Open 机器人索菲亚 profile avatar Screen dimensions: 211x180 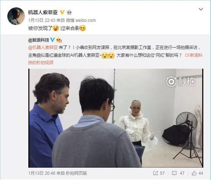pyautogui.click(x=16, y=16)
